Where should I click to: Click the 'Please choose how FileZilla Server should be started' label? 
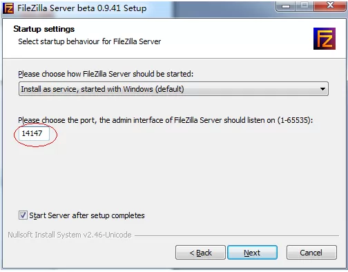tap(106, 74)
